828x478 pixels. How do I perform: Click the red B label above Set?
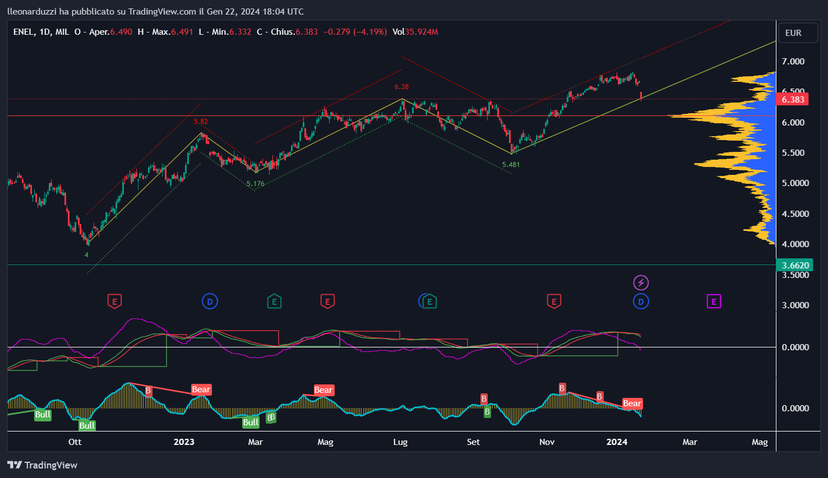coord(484,399)
